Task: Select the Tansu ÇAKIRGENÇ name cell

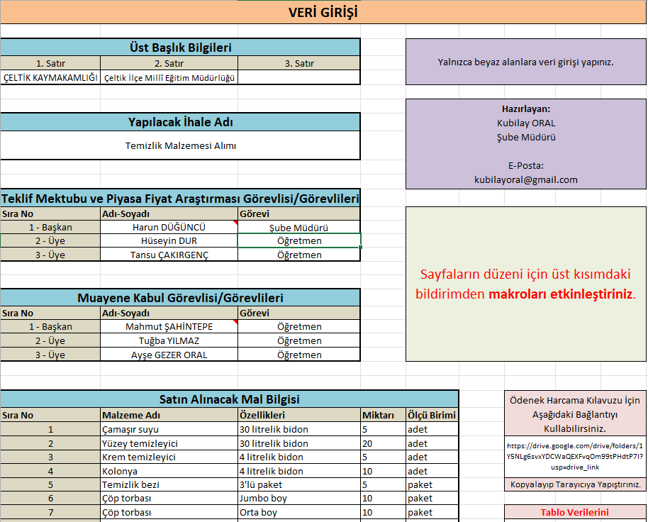Action: [x=169, y=255]
